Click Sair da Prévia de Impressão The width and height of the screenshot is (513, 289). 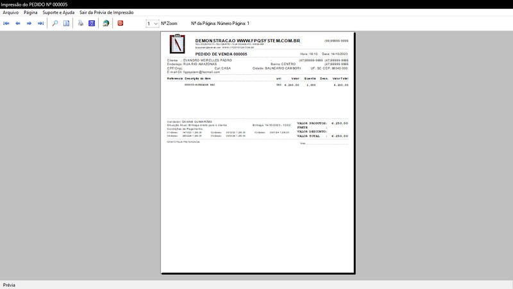[x=106, y=12]
